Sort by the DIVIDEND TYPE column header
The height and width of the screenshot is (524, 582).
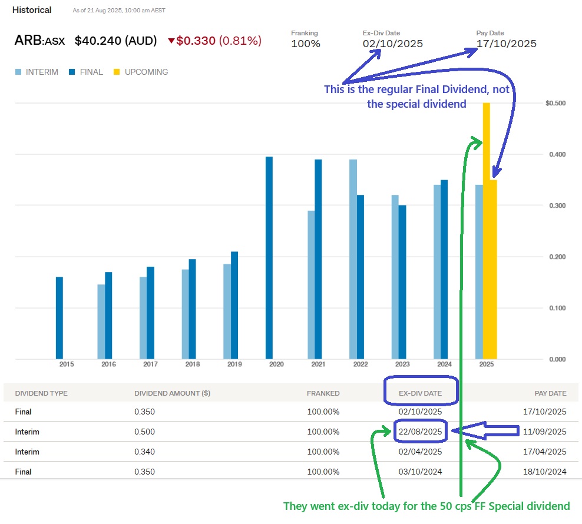click(41, 393)
